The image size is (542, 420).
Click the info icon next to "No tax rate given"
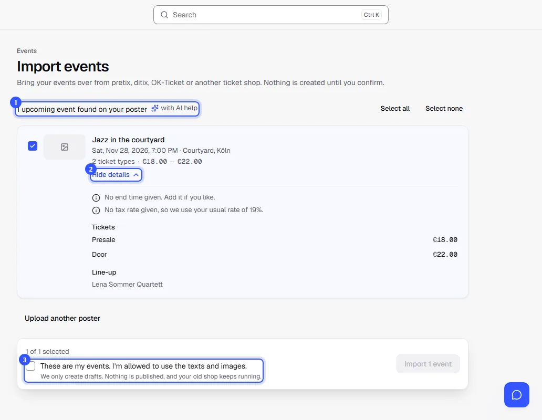pos(96,211)
